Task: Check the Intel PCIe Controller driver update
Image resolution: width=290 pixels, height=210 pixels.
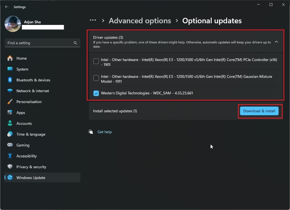Action: pos(96,61)
